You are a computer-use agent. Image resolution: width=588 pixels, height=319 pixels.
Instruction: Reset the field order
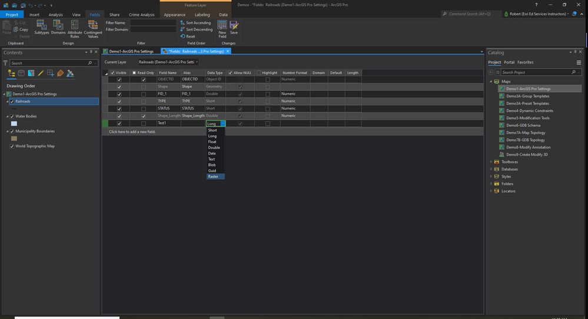tap(188, 36)
